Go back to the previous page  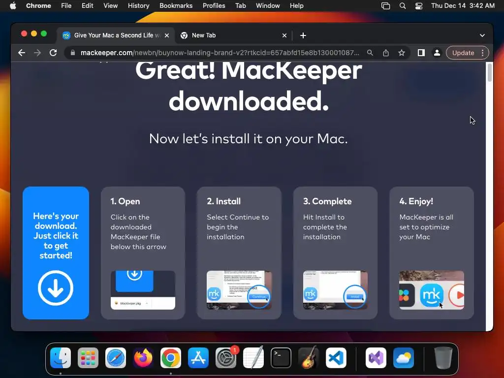coord(22,53)
